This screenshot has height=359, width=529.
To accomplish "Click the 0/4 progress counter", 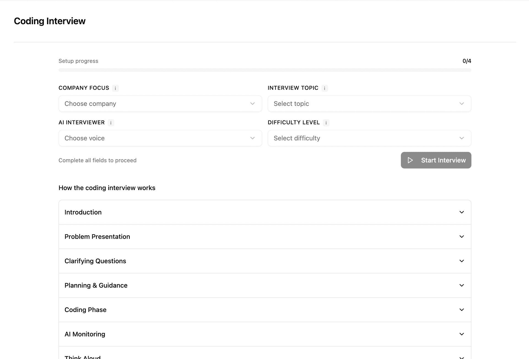I will tap(467, 61).
